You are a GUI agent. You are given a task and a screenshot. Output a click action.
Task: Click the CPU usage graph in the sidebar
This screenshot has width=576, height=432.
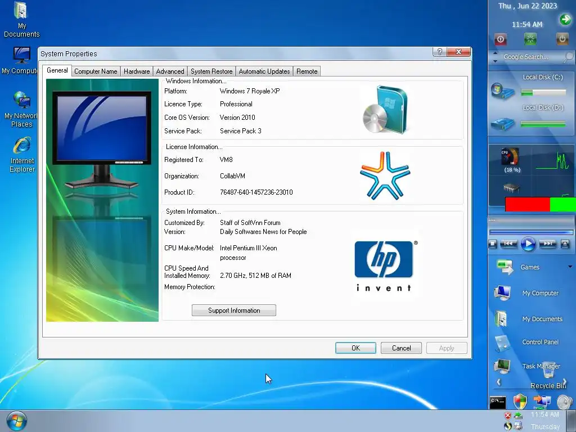(x=552, y=160)
